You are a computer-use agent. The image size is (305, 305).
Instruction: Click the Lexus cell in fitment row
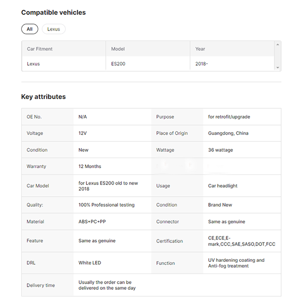tap(33, 64)
